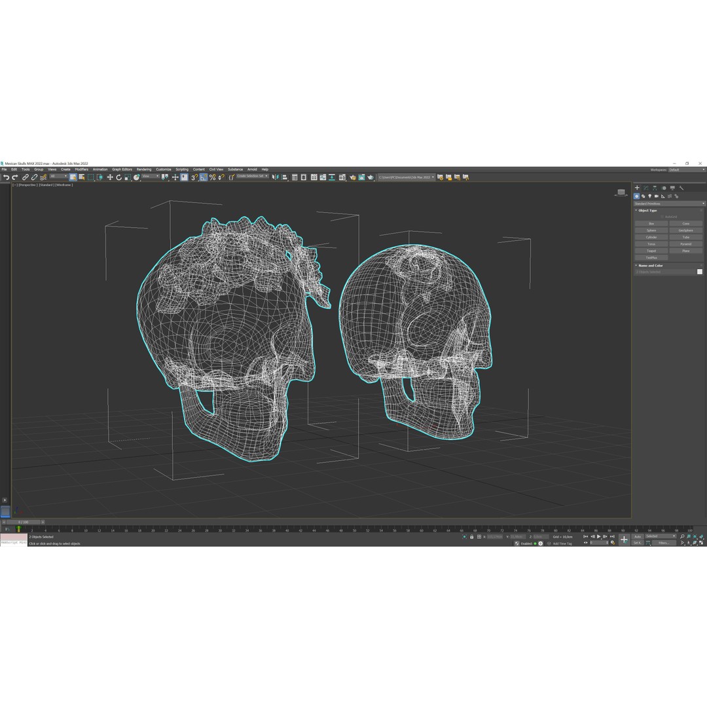Click Select and Place tool

(136, 177)
